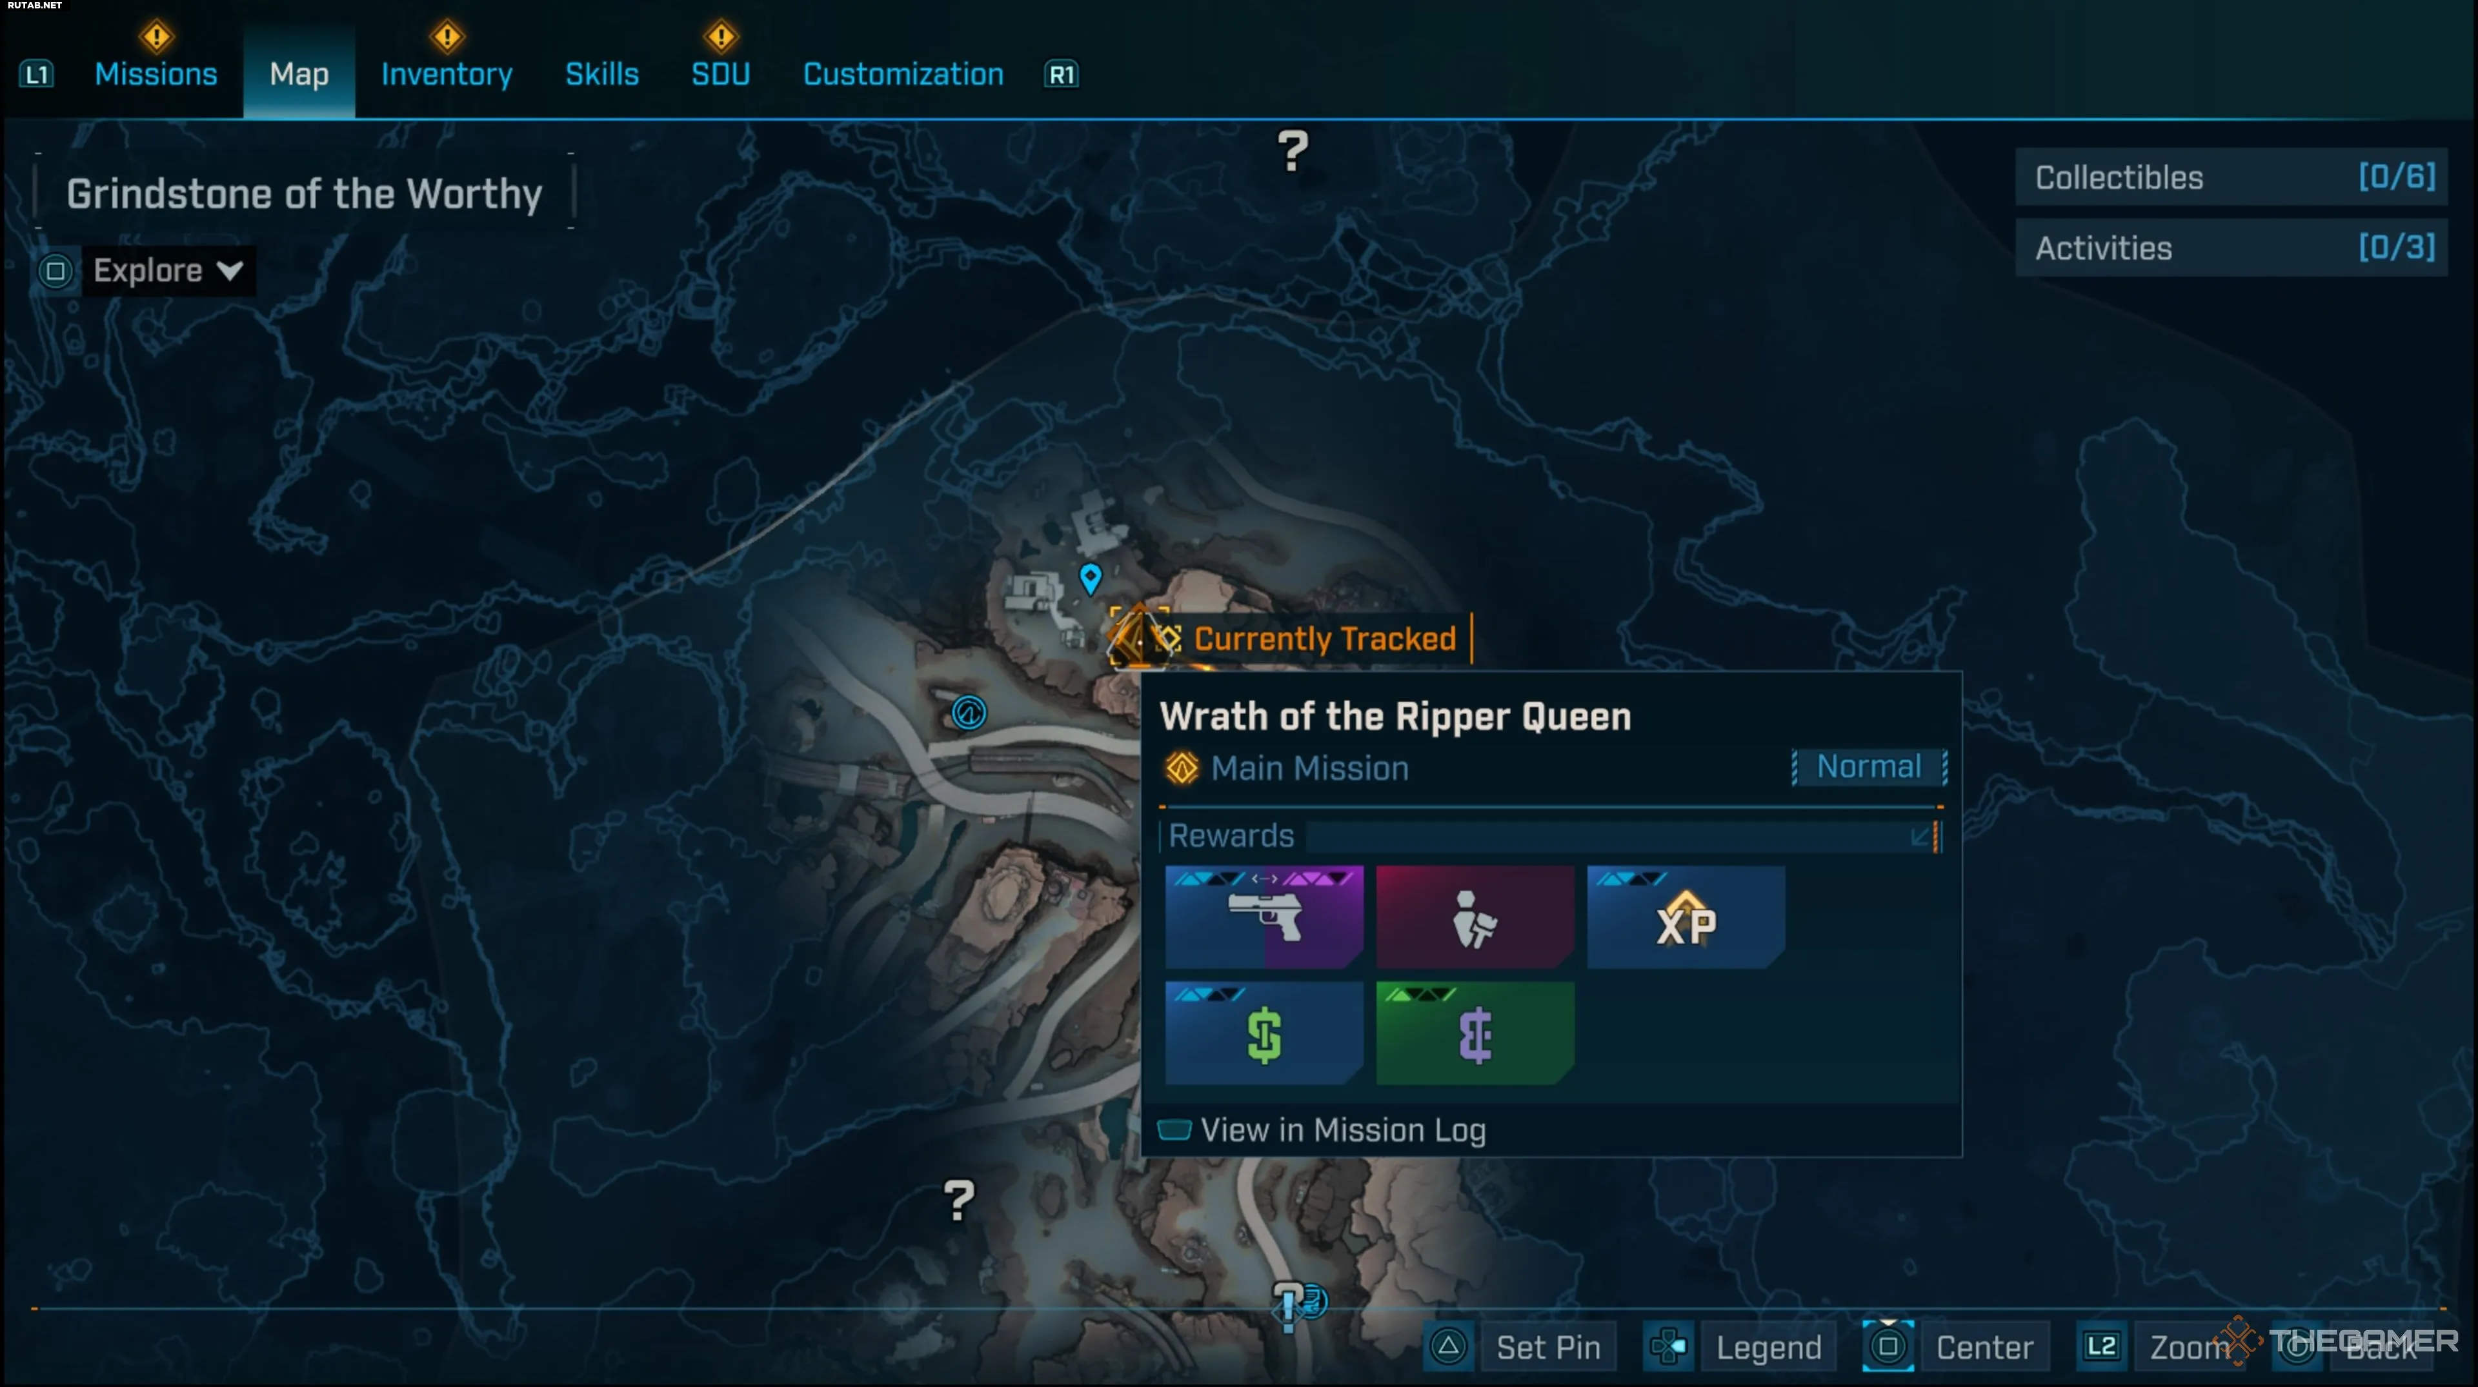This screenshot has height=1387, width=2478.
Task: Click the XP reward icon
Action: tap(1686, 917)
